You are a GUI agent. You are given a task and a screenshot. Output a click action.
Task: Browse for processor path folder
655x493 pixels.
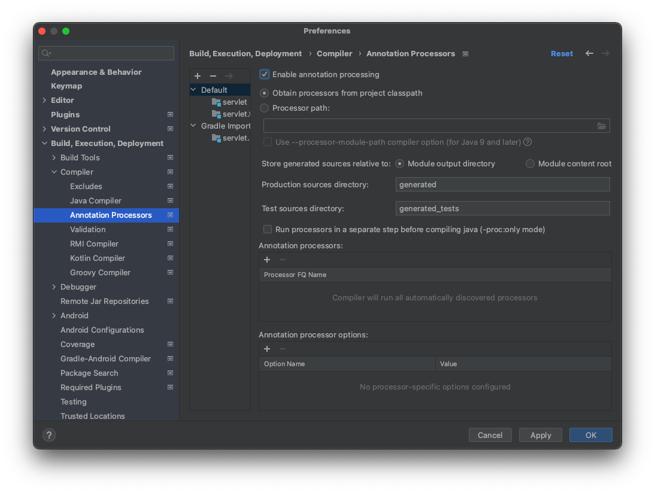(602, 126)
